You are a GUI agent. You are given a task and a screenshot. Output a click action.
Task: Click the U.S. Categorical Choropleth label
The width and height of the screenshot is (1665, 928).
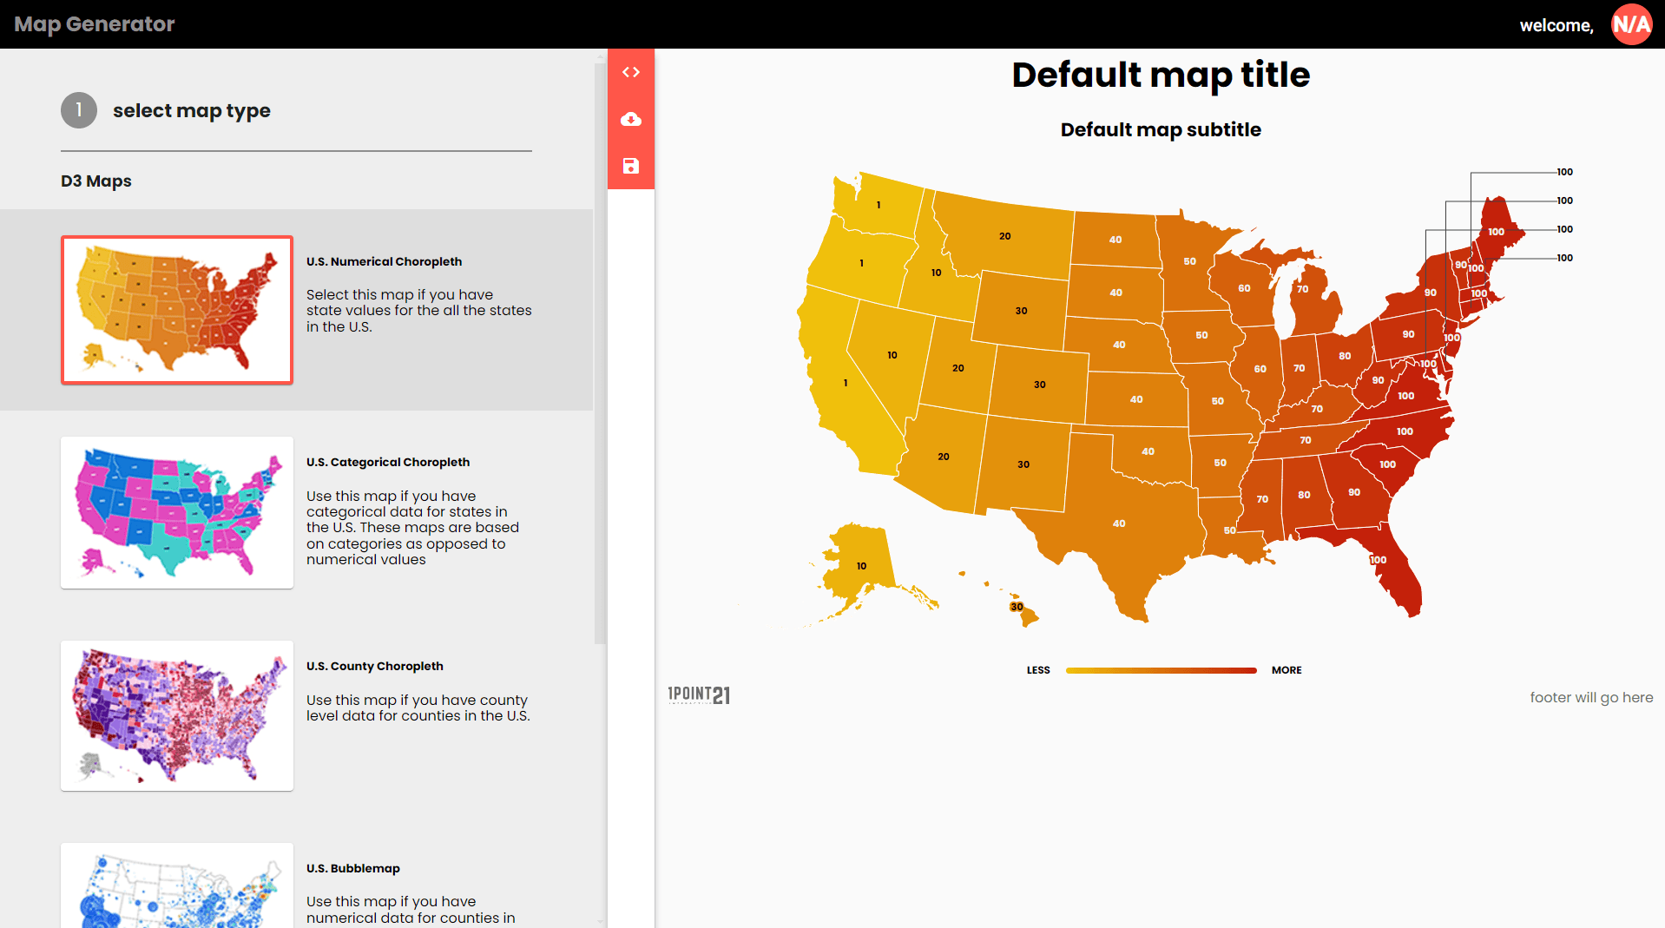tap(388, 462)
